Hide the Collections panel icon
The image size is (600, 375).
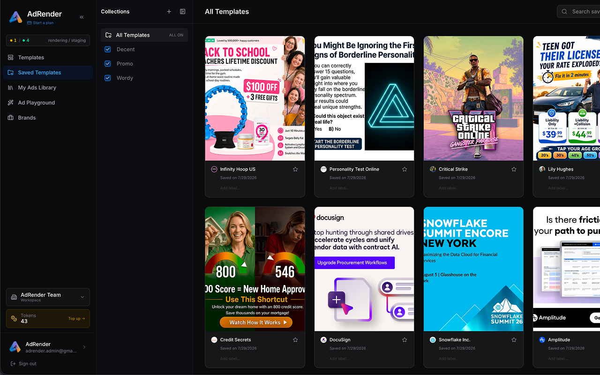click(183, 12)
